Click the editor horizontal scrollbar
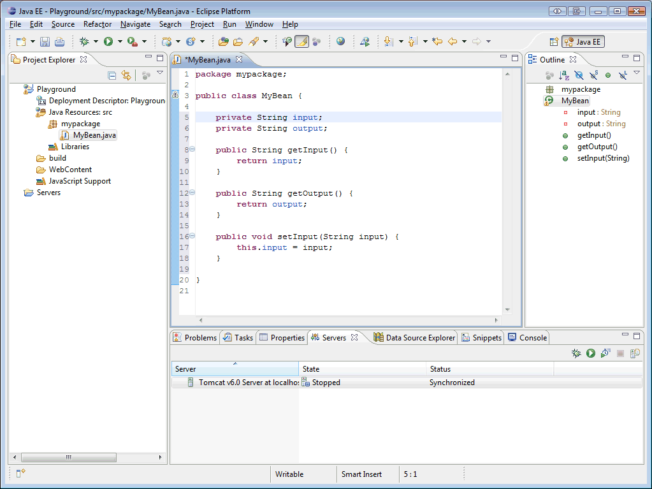This screenshot has width=652, height=489. (349, 320)
